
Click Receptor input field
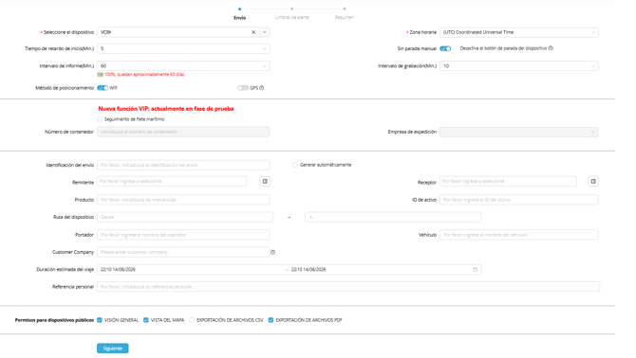508,181
